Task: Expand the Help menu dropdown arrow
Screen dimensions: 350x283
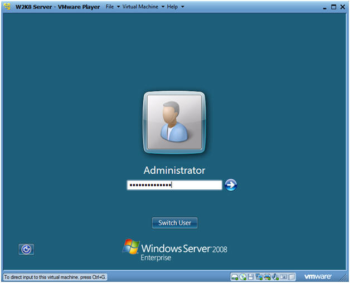Action: click(x=183, y=7)
